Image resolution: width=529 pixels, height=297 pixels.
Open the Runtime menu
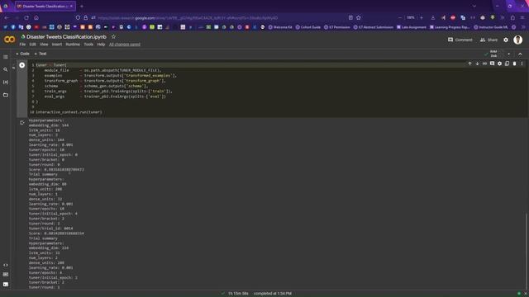(x=73, y=45)
